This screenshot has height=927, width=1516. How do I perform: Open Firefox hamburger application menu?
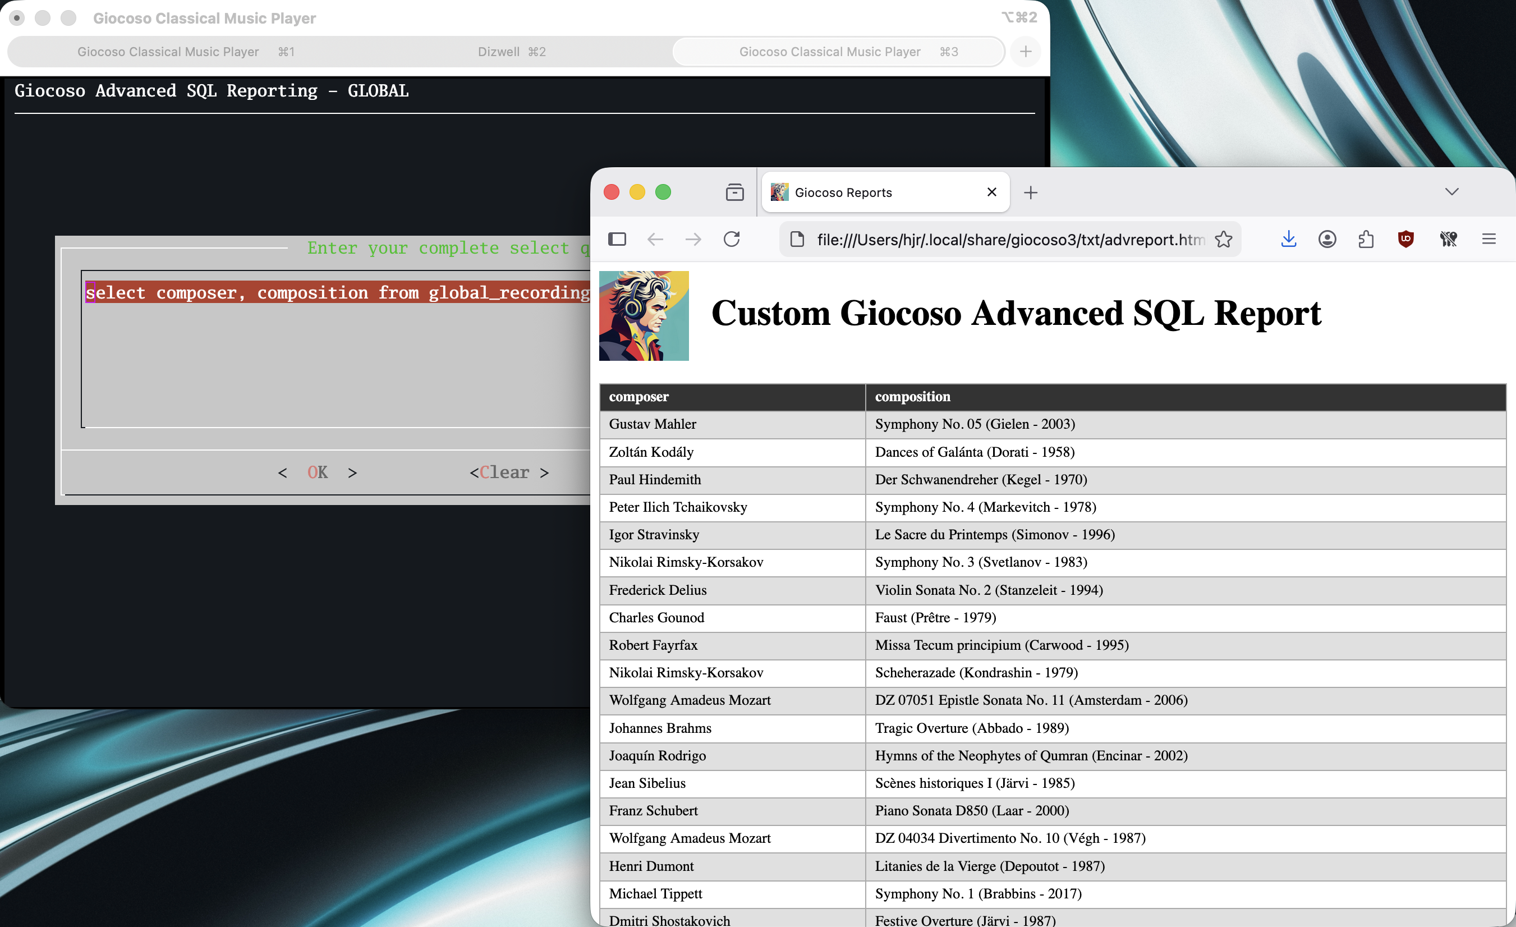click(1489, 239)
